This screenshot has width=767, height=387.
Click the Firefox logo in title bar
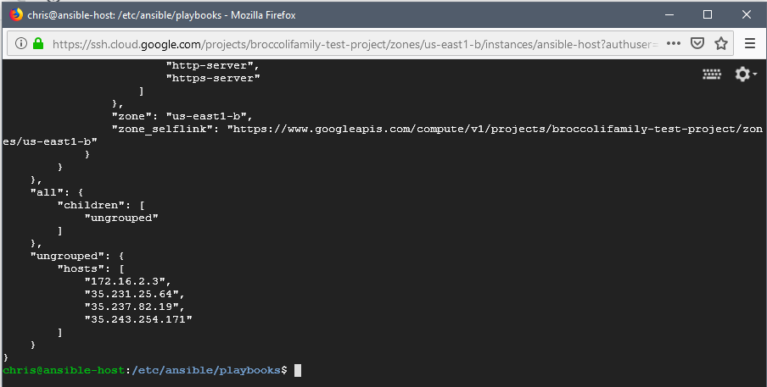[x=16, y=14]
